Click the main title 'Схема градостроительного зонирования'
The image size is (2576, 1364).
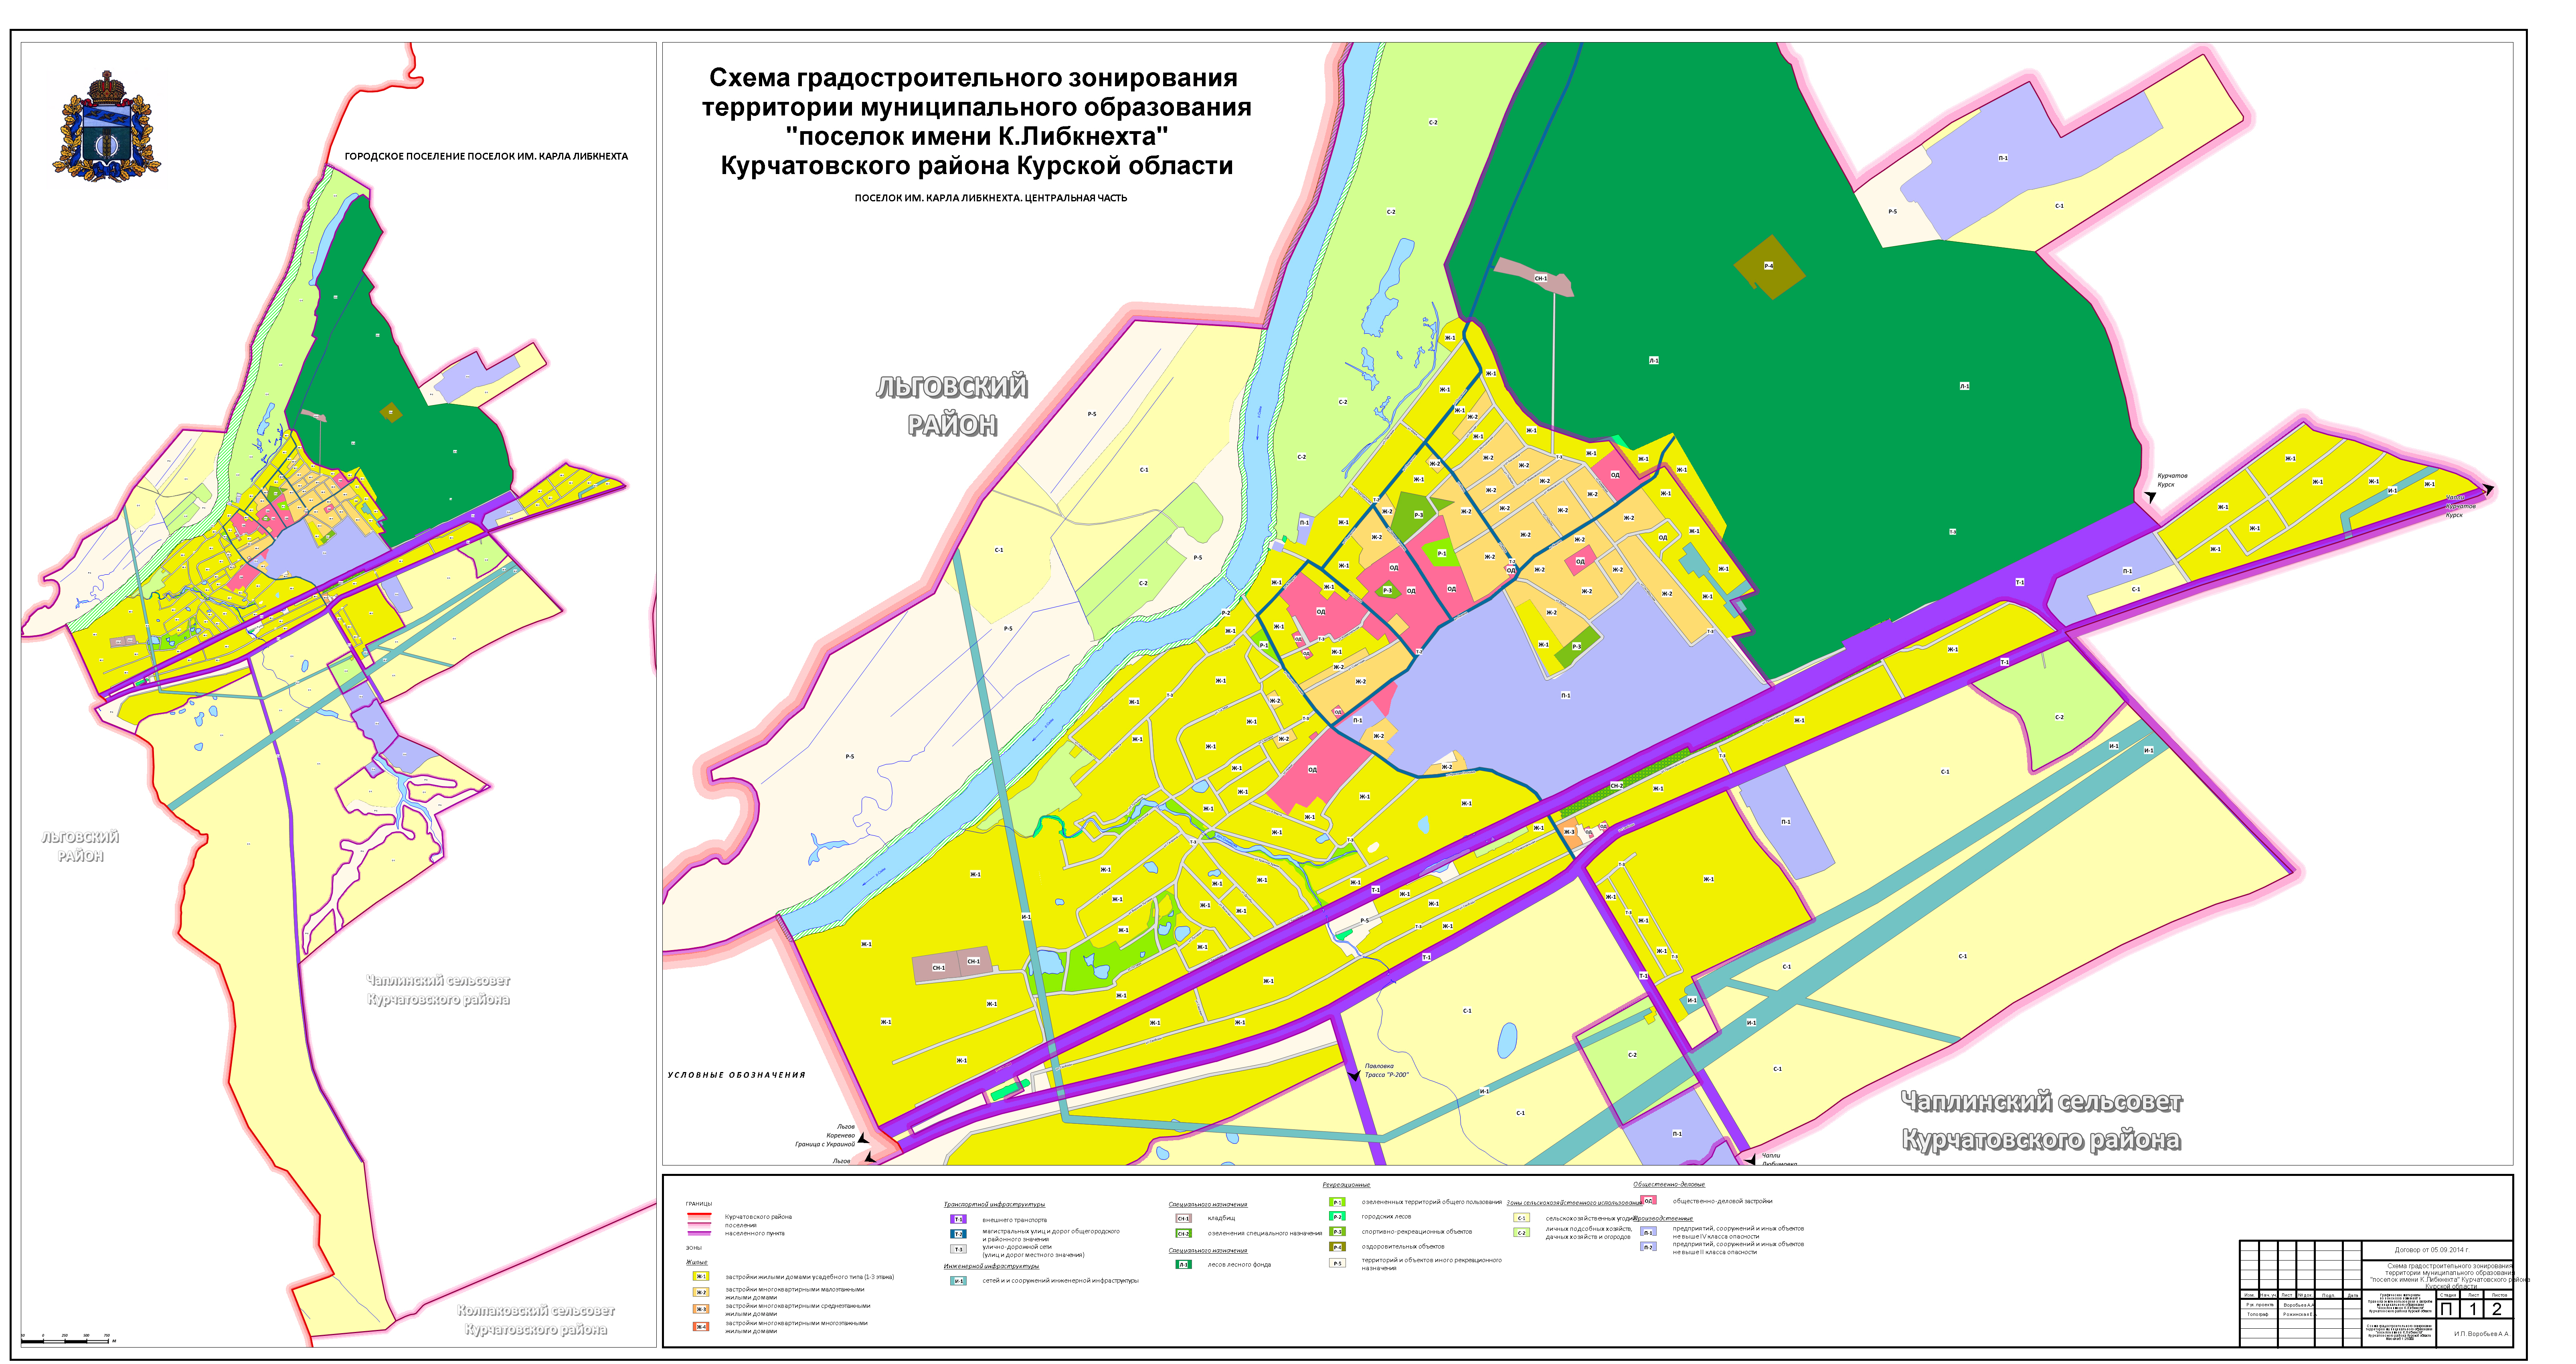[973, 78]
